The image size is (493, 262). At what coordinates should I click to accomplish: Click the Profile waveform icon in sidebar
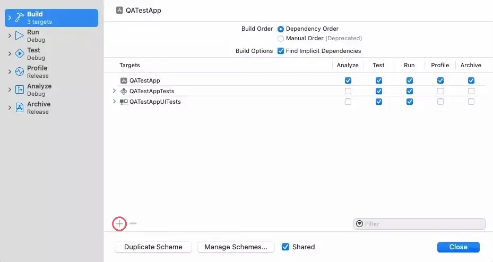coord(19,71)
